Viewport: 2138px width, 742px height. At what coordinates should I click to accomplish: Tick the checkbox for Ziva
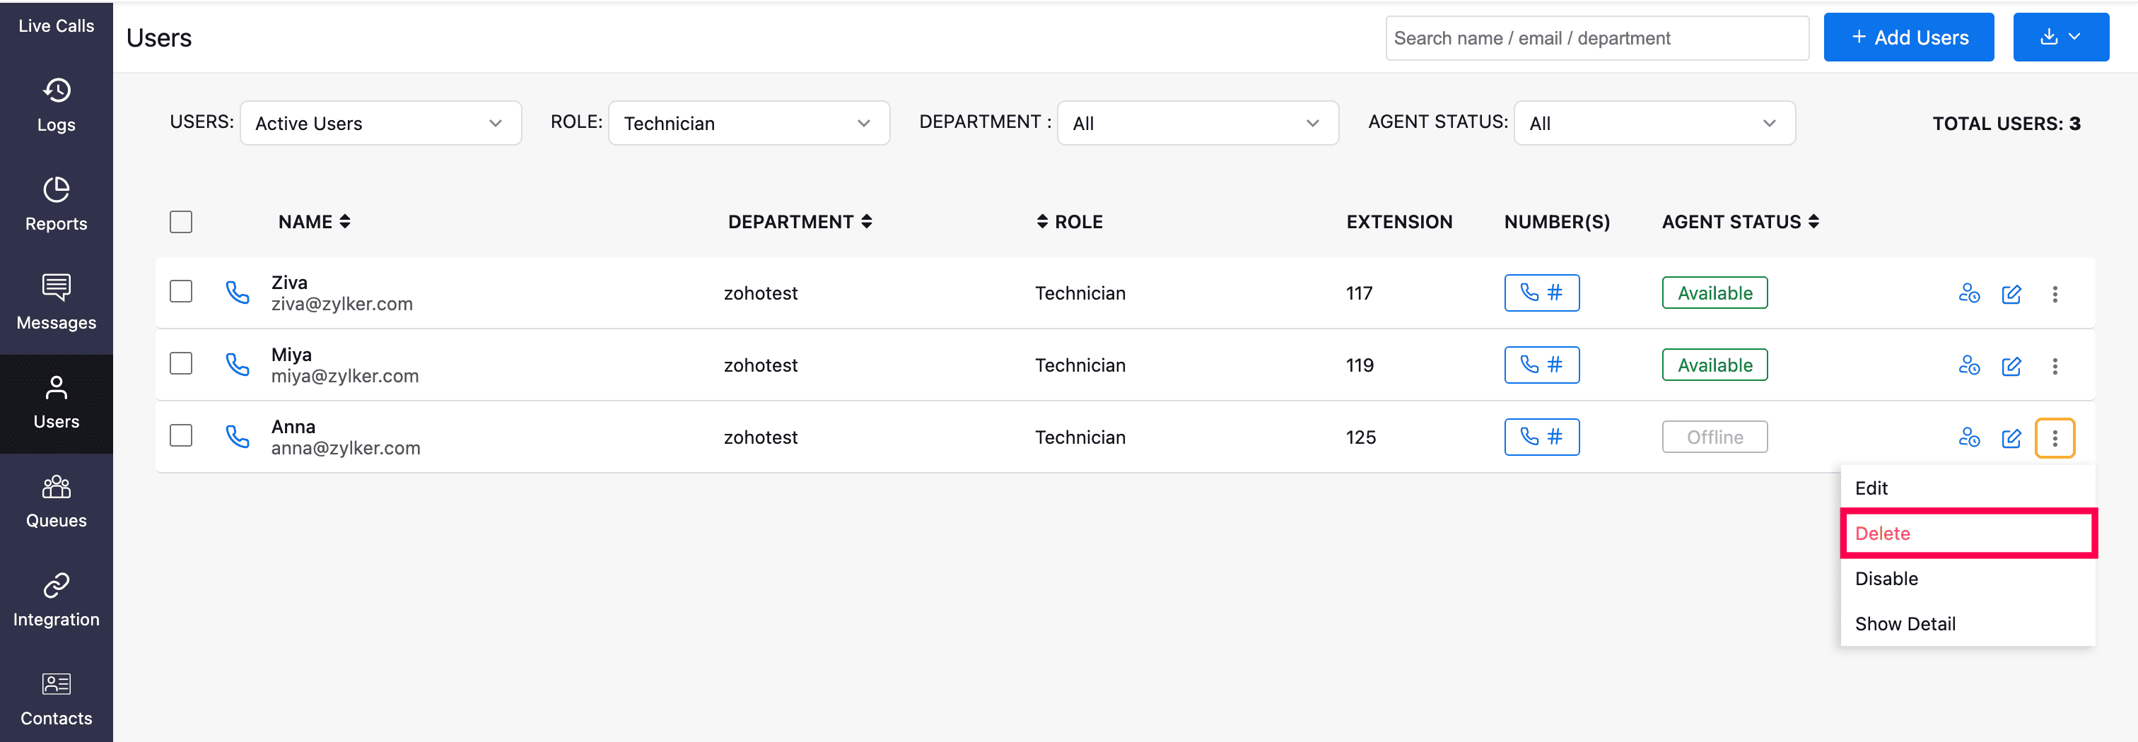[181, 292]
